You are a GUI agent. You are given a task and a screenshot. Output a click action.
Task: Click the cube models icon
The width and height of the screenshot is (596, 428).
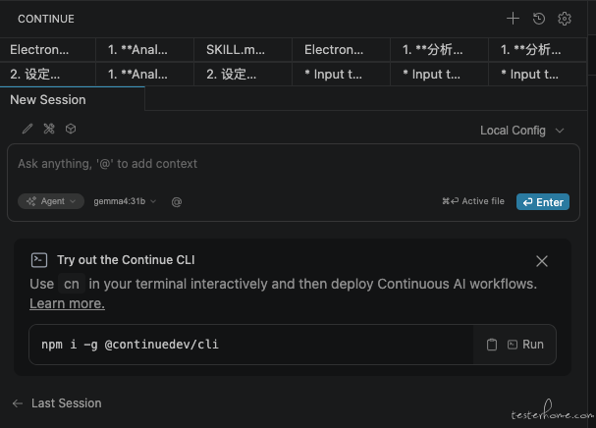[71, 129]
